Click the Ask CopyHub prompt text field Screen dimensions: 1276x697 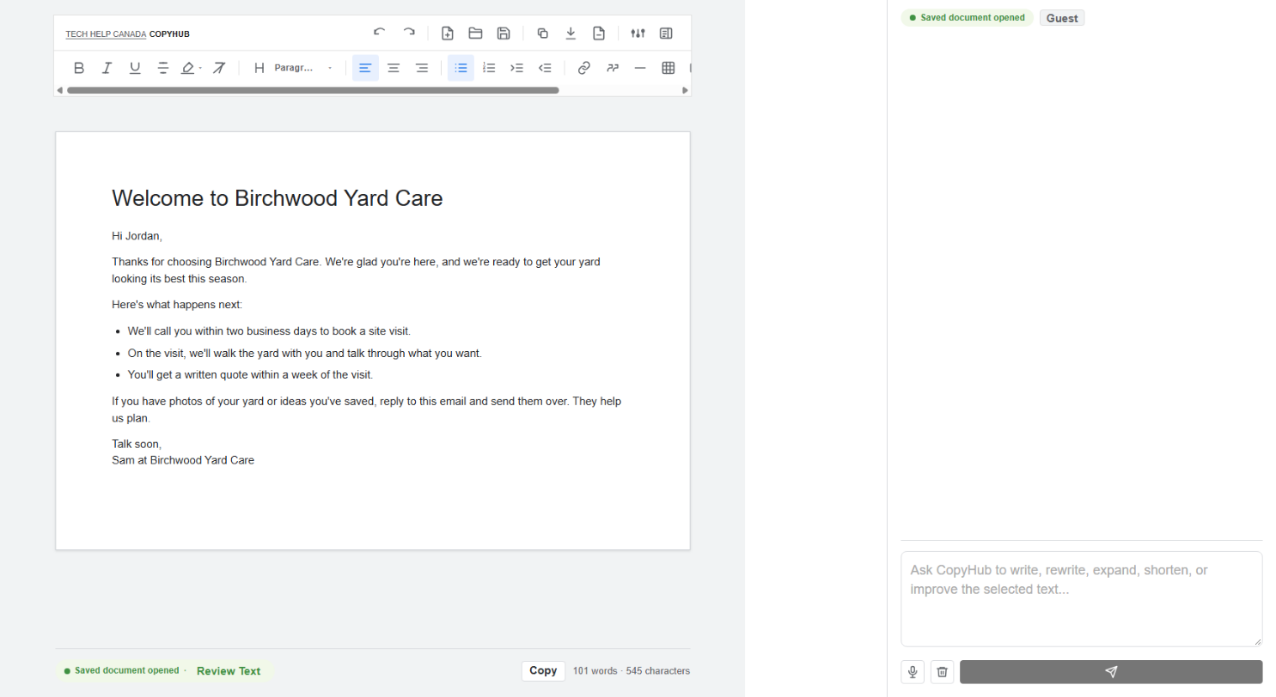point(1082,598)
